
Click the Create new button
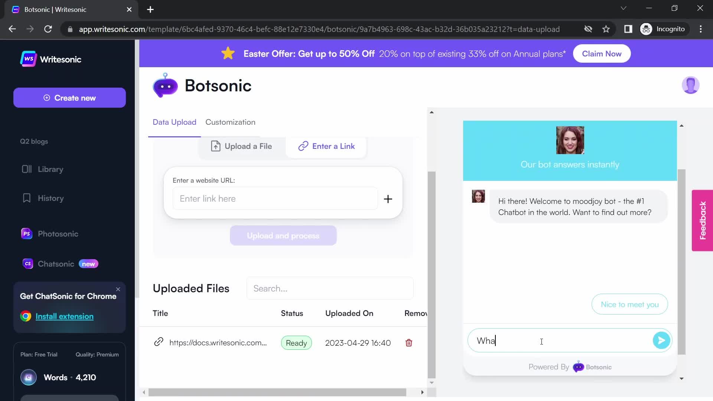coord(69,98)
